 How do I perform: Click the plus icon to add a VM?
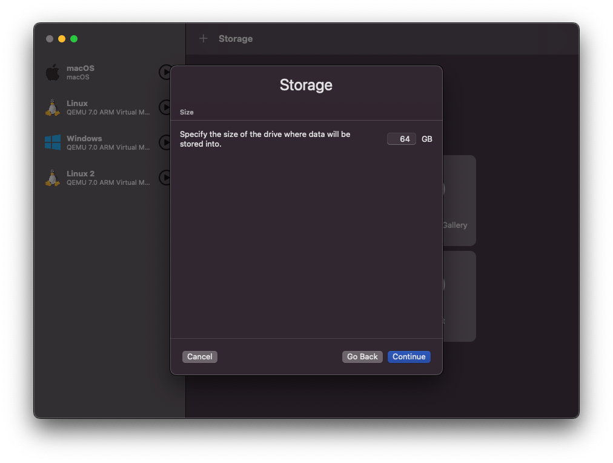click(204, 38)
